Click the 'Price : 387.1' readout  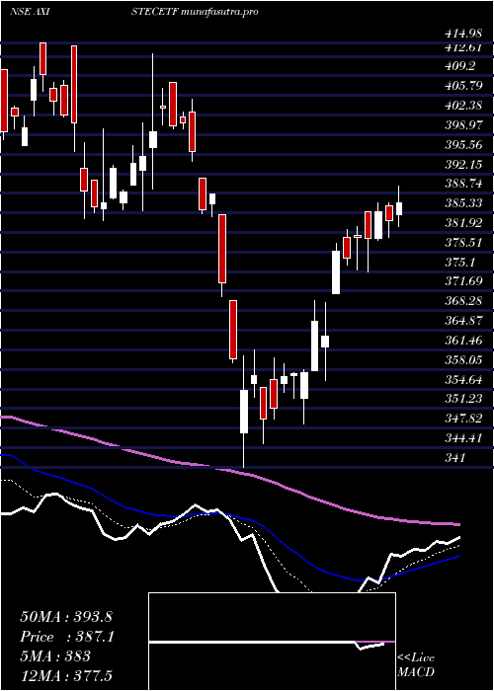pos(67,637)
